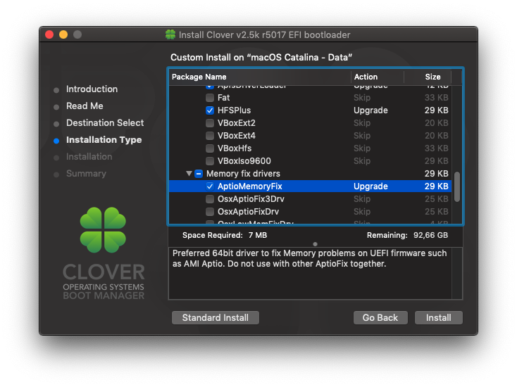The image size is (517, 387).
Task: Click the Skip action for Fat
Action: pos(362,98)
